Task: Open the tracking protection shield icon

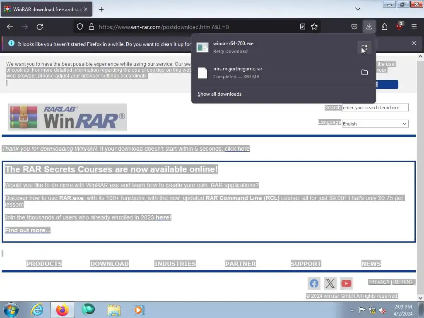Action: (x=80, y=27)
